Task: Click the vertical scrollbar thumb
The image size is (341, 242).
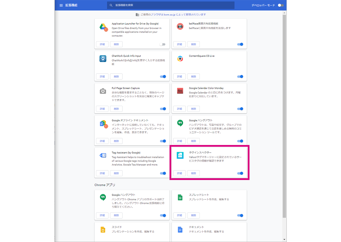Action: pyautogui.click(x=284, y=116)
